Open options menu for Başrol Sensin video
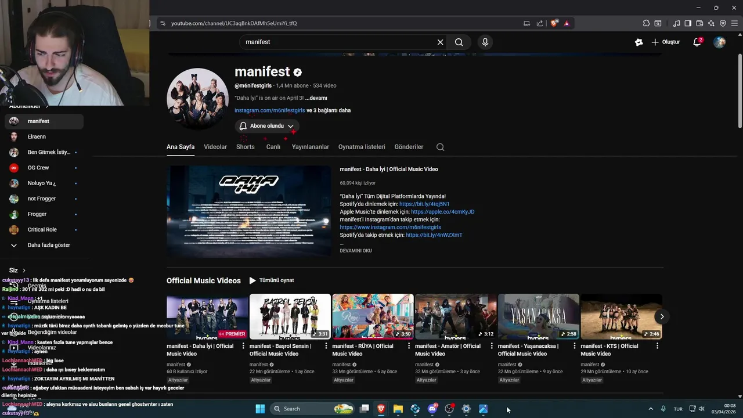The height and width of the screenshot is (418, 743). click(326, 346)
